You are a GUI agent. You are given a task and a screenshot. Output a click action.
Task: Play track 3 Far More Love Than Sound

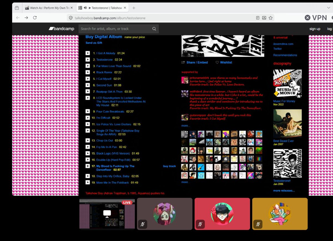point(88,66)
